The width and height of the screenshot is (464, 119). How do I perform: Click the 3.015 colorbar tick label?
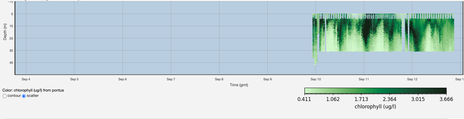coord(418,99)
